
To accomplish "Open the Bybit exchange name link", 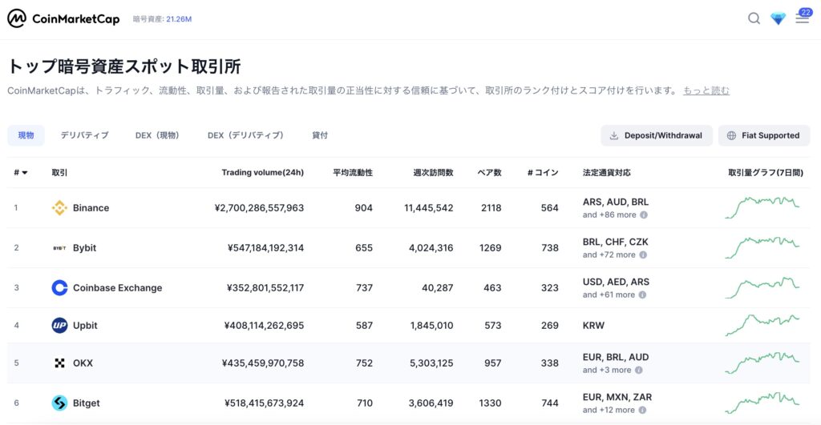I will click(x=84, y=248).
